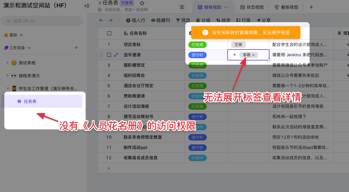Click the search input field

(x=42, y=21)
